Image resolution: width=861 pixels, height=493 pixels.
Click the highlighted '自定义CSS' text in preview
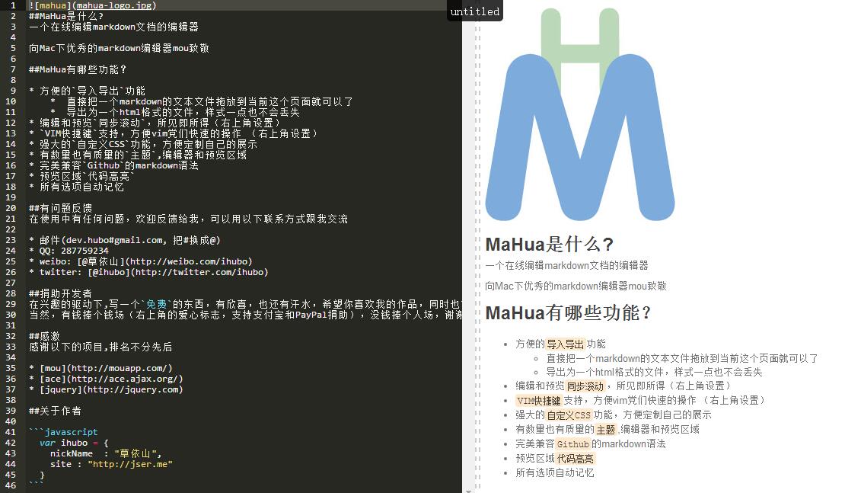point(568,415)
